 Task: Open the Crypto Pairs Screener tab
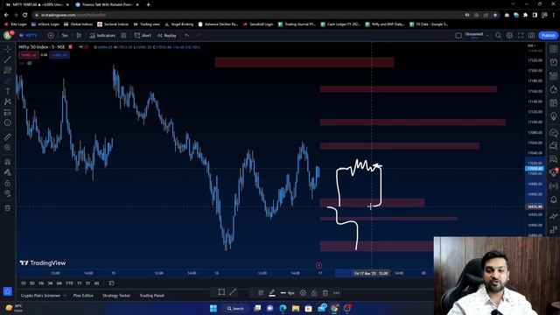(x=40, y=296)
